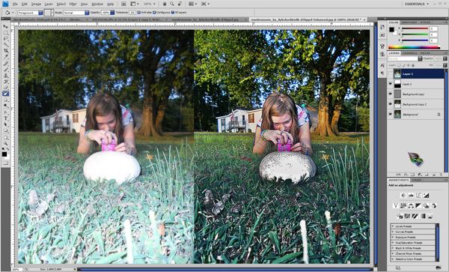Hide the Layer 2 layer
Image resolution: width=449 pixels, height=272 pixels.
[390, 84]
